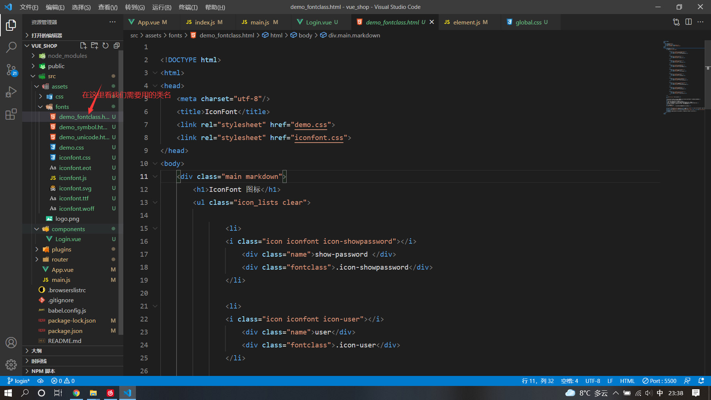Open the Windows Start menu
711x400 pixels.
[8, 393]
